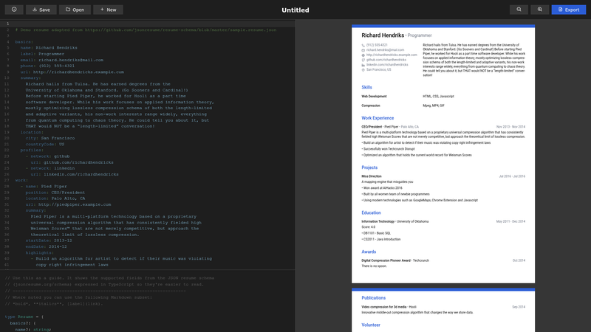Image resolution: width=591 pixels, height=332 pixels.
Task: Click 'CEO/President' job title in preview
Action: (x=372, y=127)
